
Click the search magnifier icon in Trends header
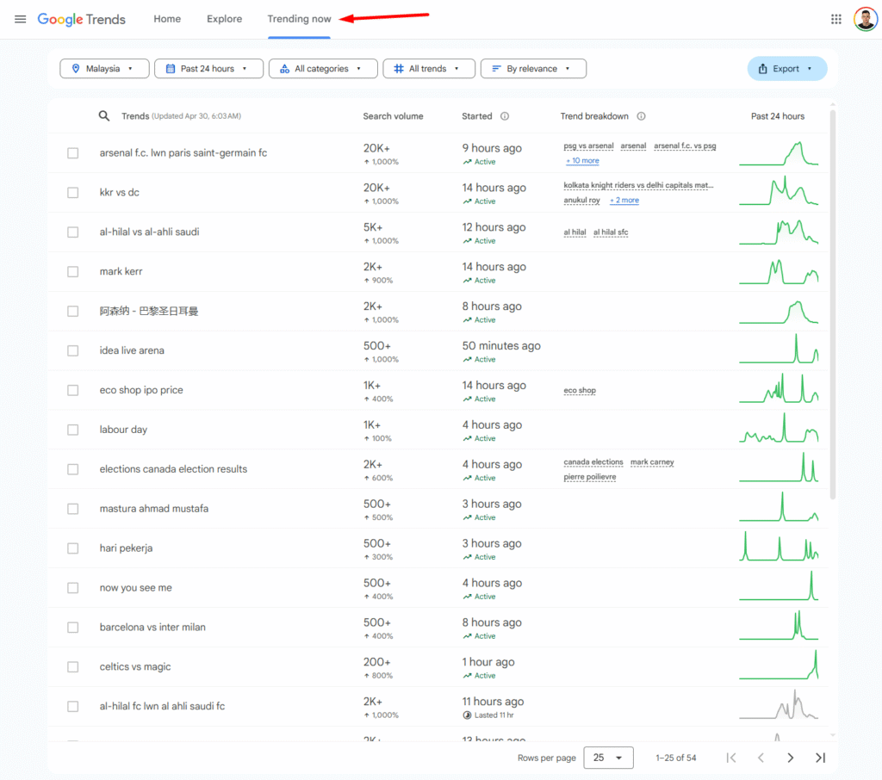(104, 116)
